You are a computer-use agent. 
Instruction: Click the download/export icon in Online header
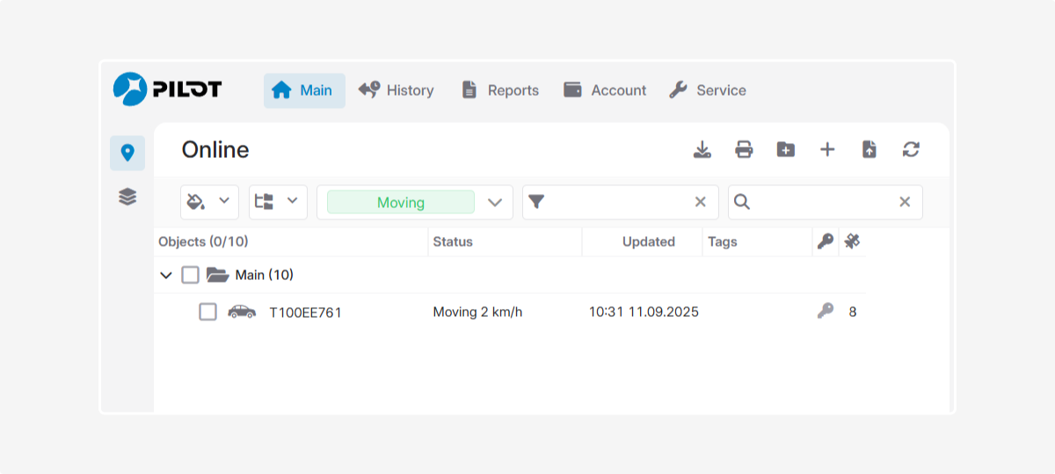[x=702, y=150]
